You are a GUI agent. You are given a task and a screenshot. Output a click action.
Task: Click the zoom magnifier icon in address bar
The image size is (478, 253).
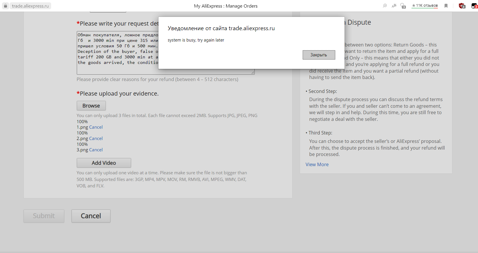click(x=385, y=6)
